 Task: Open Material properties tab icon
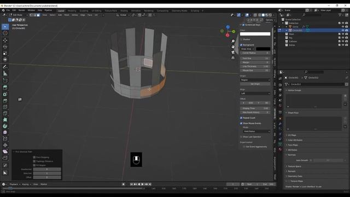coord(280,149)
